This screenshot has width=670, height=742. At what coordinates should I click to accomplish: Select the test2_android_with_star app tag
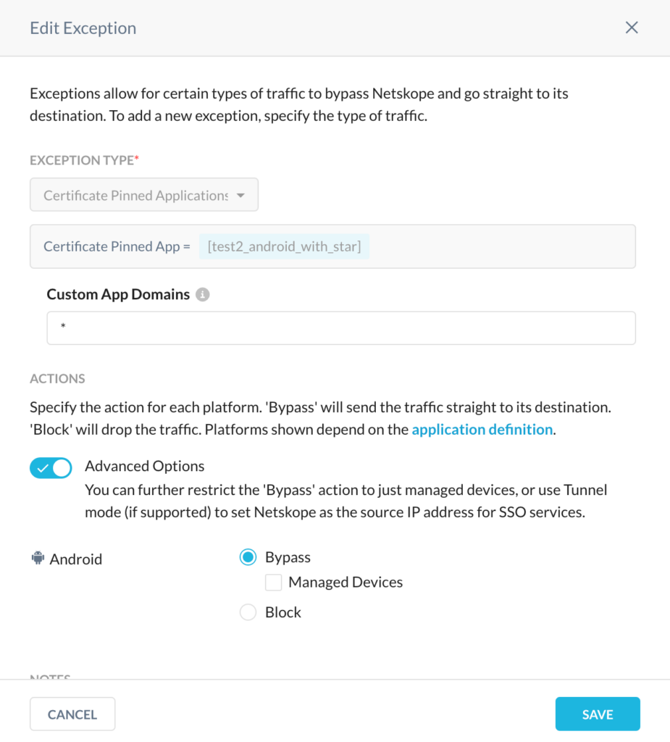(284, 246)
